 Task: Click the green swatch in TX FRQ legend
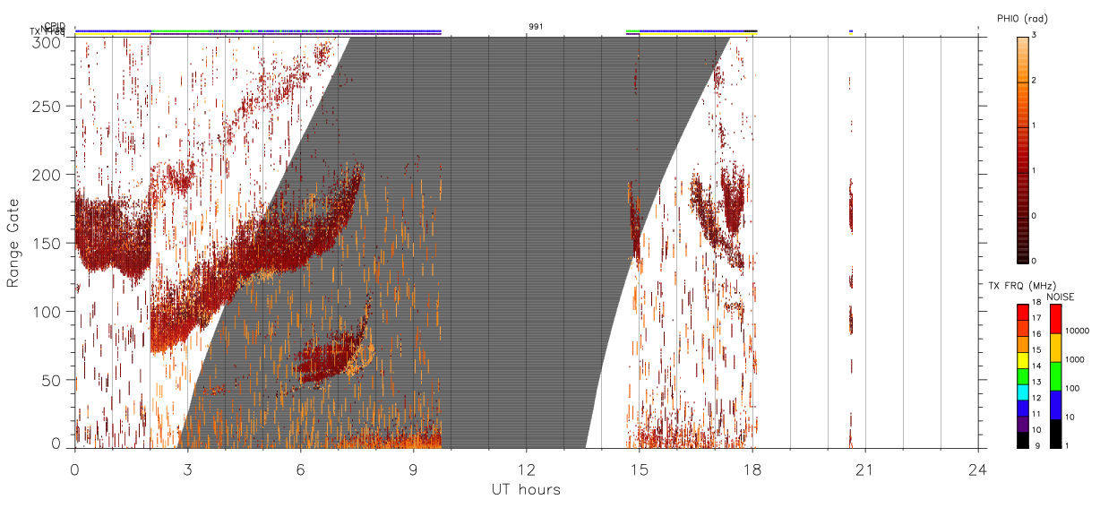click(x=1022, y=376)
